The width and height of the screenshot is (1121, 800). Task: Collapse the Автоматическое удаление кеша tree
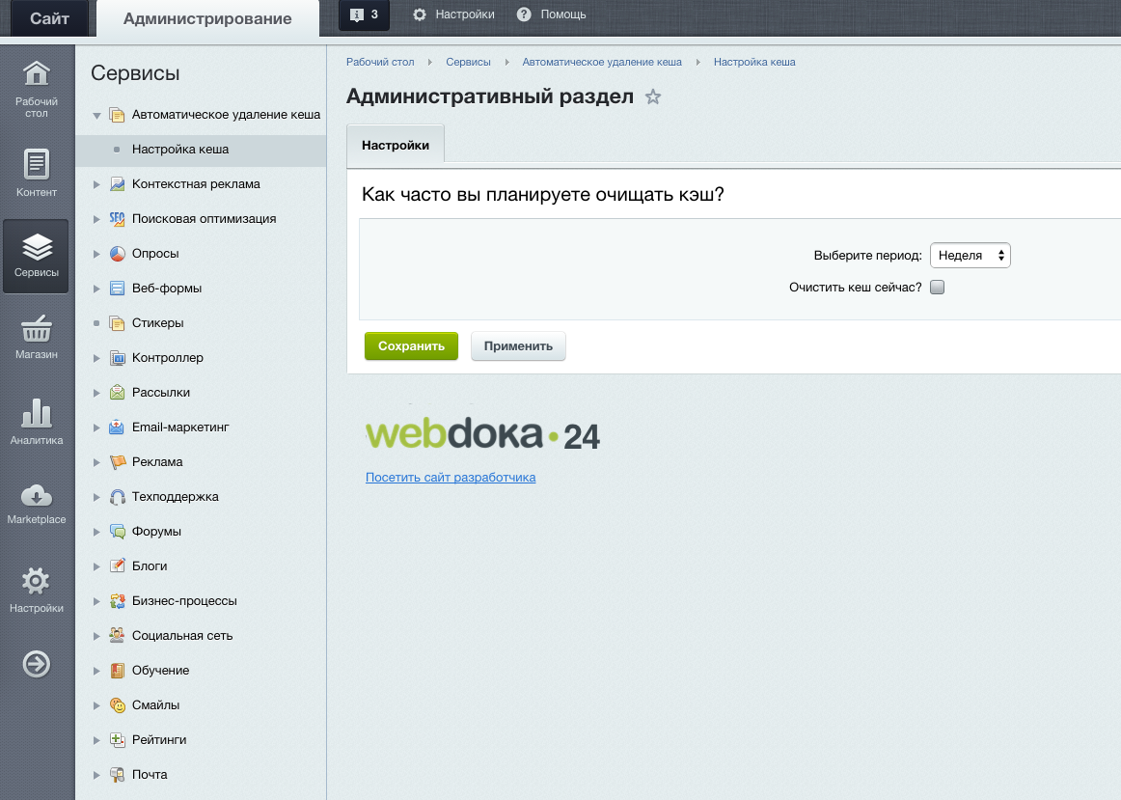point(96,115)
